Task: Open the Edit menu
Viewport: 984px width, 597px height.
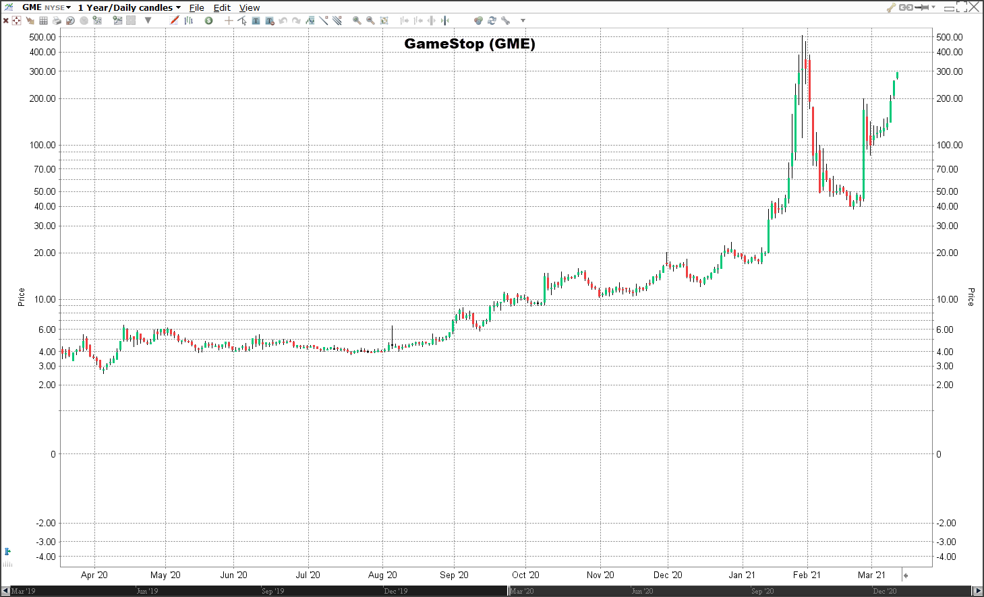Action: pos(222,7)
